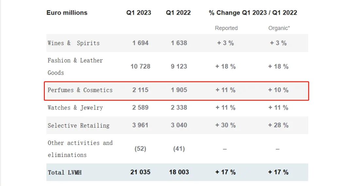Select the Euro millions header text

click(x=67, y=13)
